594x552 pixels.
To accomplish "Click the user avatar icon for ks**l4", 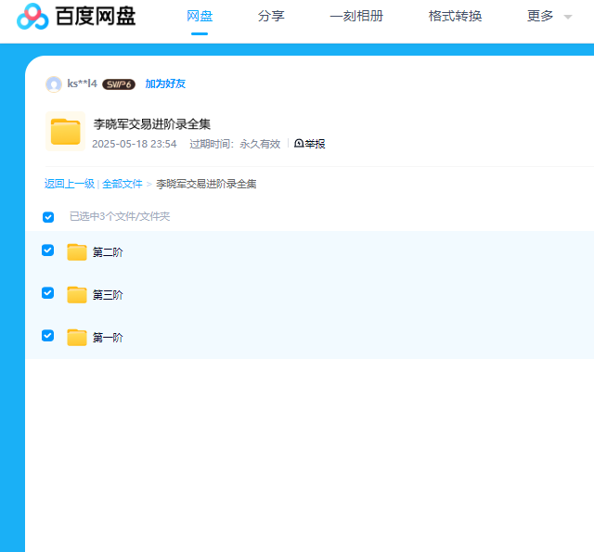I will point(54,84).
